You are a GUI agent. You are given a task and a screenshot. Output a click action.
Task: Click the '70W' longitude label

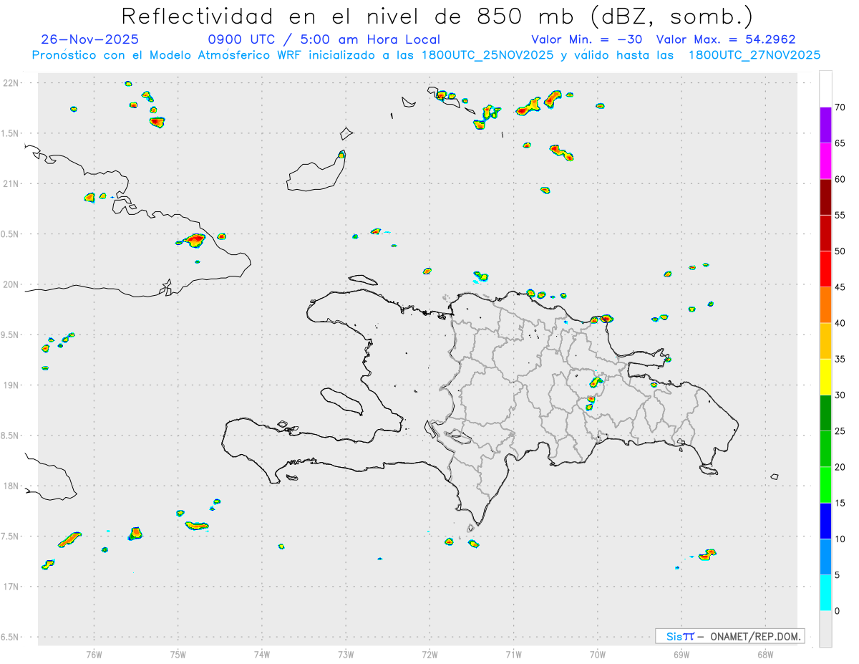click(598, 655)
